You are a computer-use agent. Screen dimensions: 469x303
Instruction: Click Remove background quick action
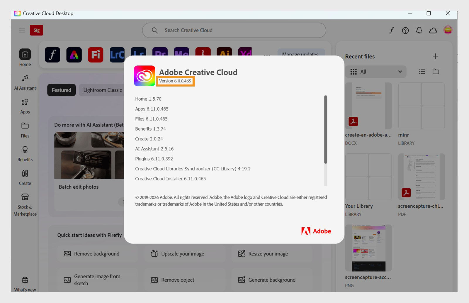pyautogui.click(x=97, y=254)
